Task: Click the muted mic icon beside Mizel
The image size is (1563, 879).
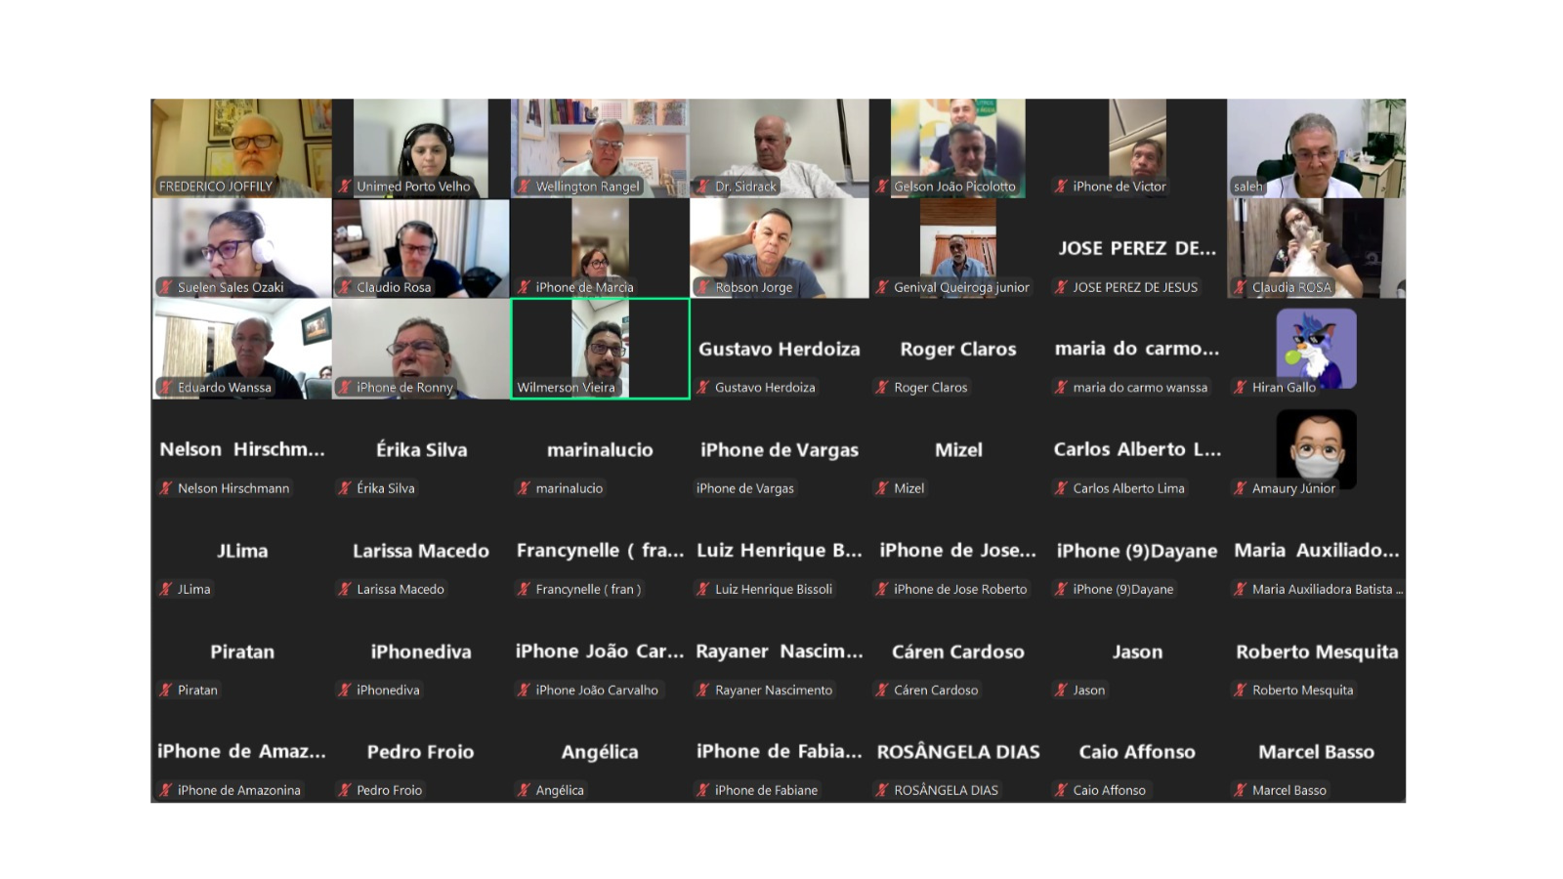Action: click(x=882, y=488)
